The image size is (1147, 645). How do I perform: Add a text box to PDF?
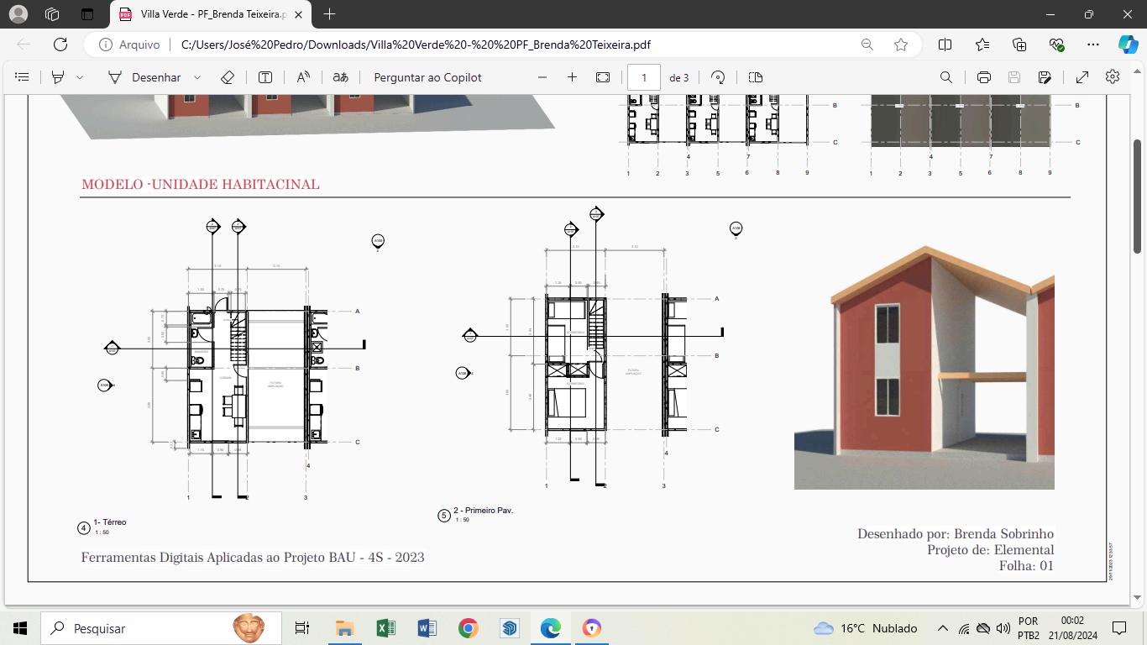click(265, 77)
